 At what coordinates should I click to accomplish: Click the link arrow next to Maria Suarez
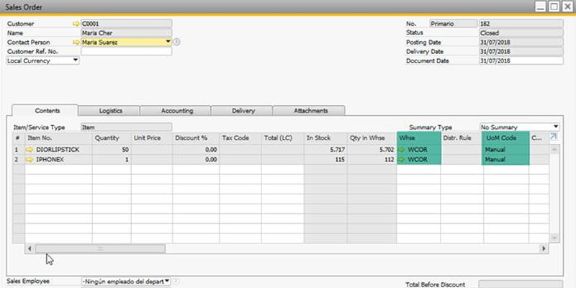76,42
